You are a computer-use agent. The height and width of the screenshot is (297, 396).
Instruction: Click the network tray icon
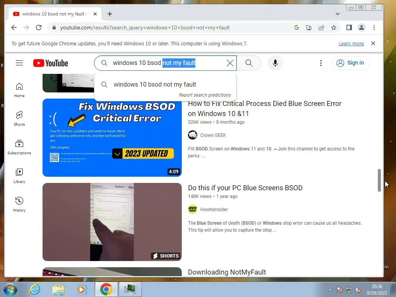[349, 290]
